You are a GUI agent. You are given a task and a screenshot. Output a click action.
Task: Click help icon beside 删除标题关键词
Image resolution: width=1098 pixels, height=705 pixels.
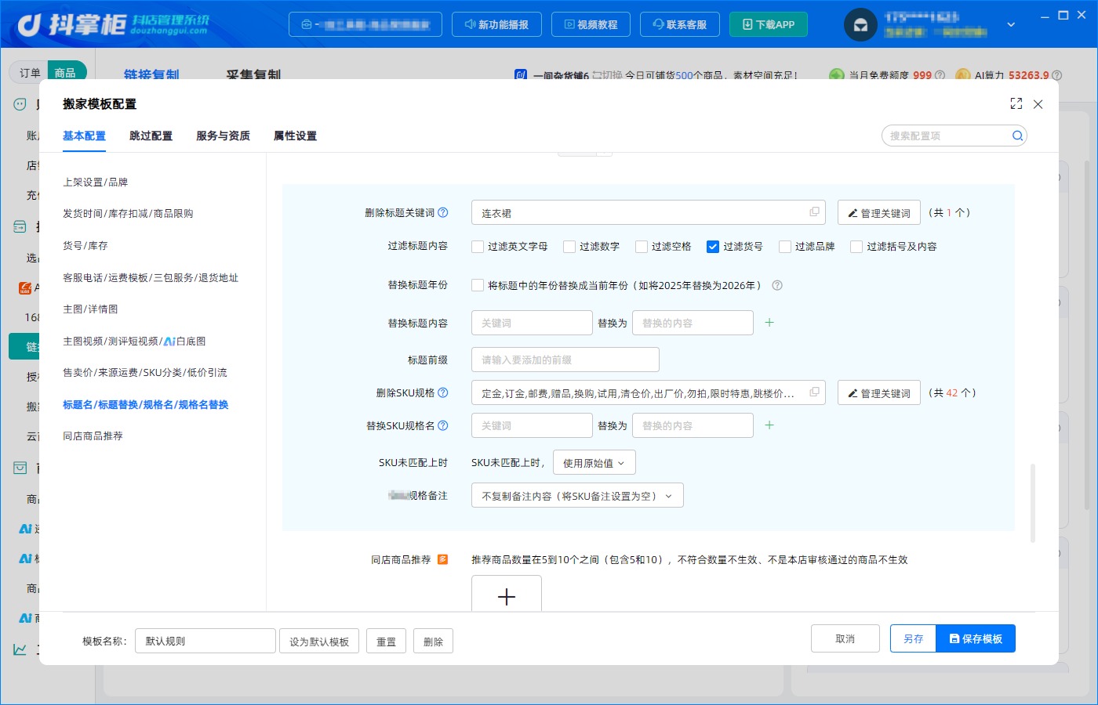pyautogui.click(x=443, y=213)
